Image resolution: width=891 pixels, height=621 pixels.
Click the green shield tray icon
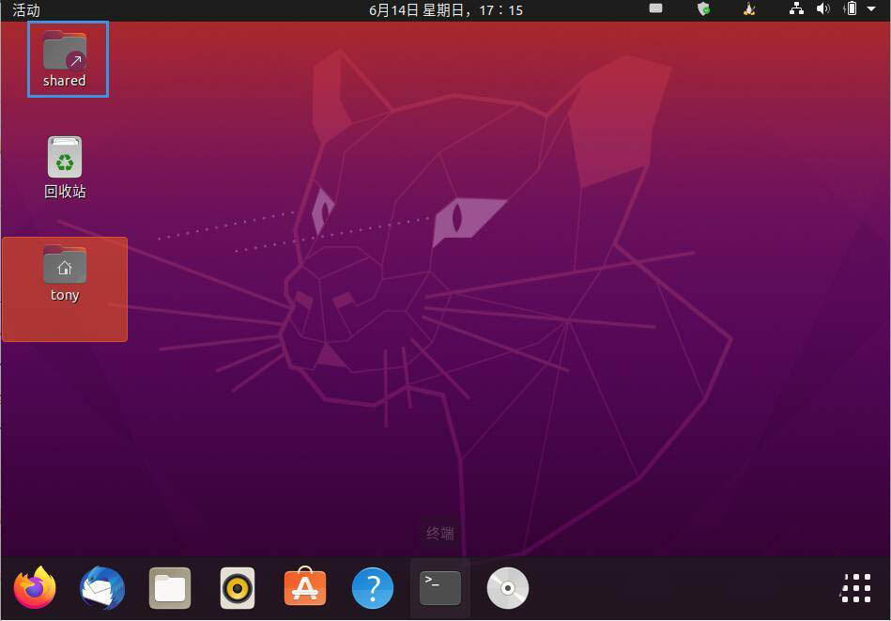click(703, 8)
